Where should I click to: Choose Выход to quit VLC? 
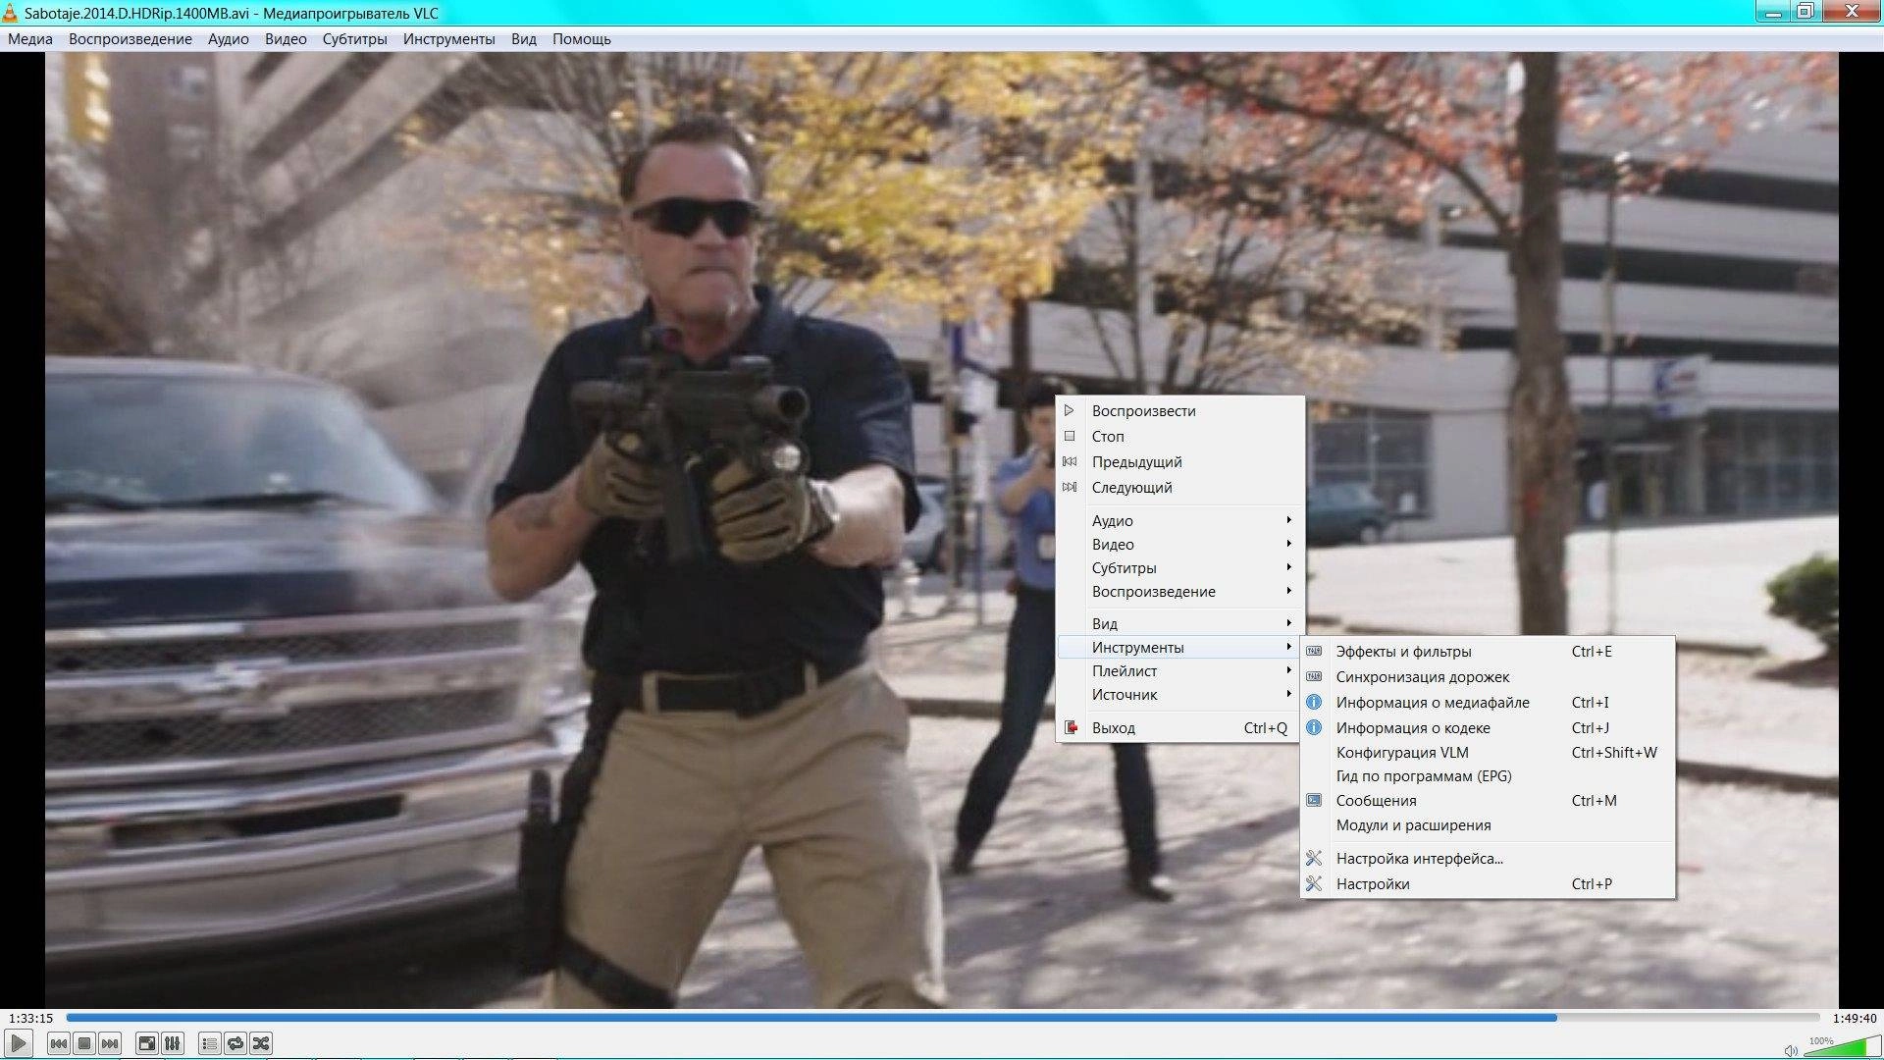(1179, 728)
